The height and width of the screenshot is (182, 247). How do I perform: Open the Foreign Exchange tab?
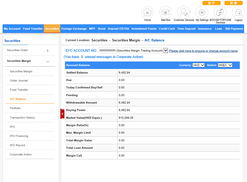(x=74, y=29)
